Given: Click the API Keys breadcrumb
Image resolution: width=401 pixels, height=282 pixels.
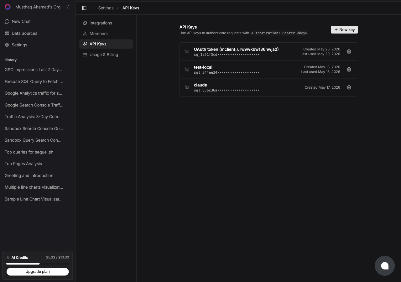Looking at the screenshot, I should (131, 8).
